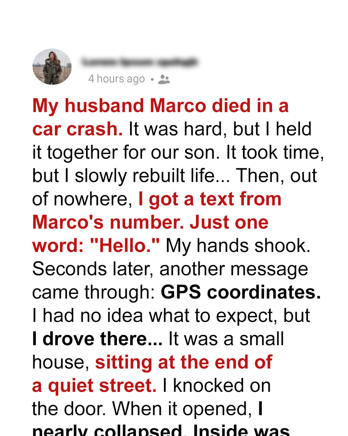Select the red "a quiet street." text

pos(94,385)
